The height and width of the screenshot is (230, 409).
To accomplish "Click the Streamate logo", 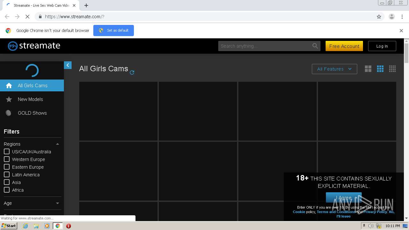I will [x=34, y=46].
